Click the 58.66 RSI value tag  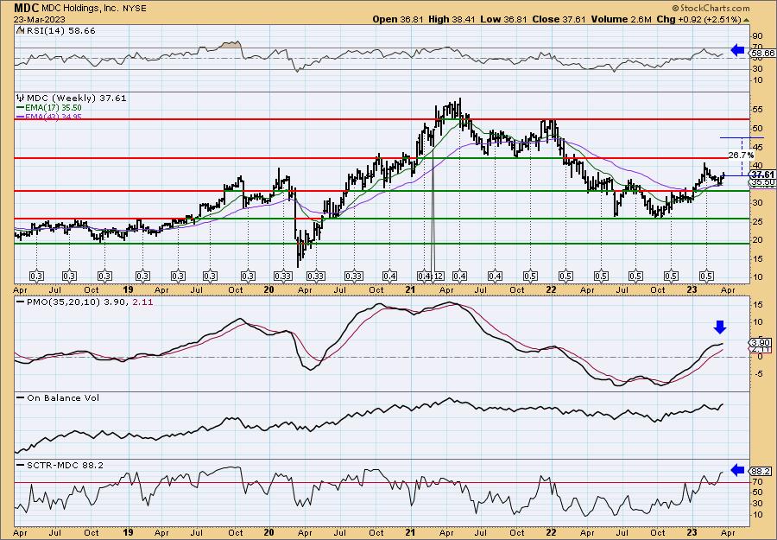[x=762, y=53]
